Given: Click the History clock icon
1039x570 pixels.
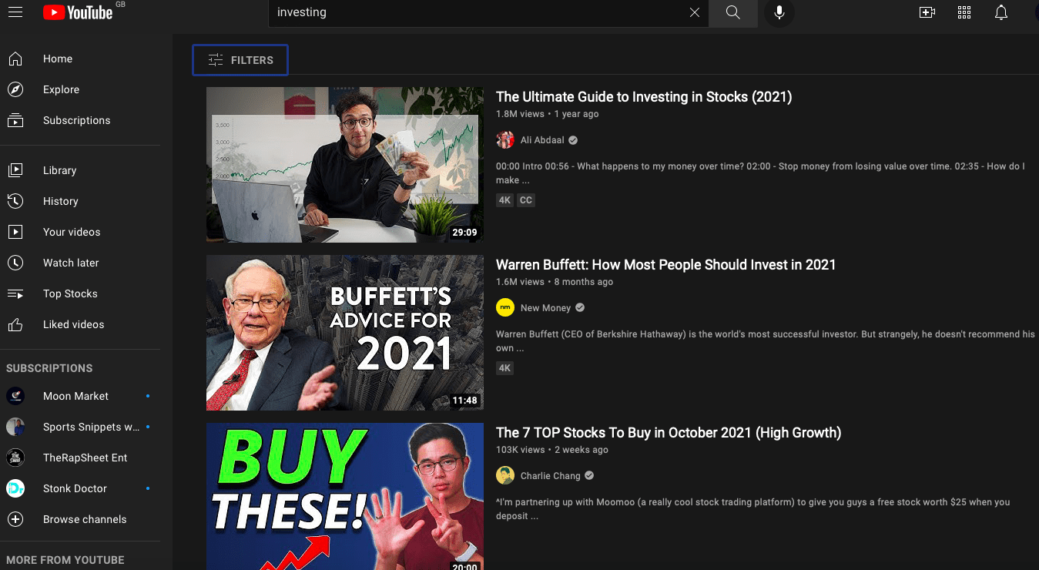Looking at the screenshot, I should [x=15, y=201].
